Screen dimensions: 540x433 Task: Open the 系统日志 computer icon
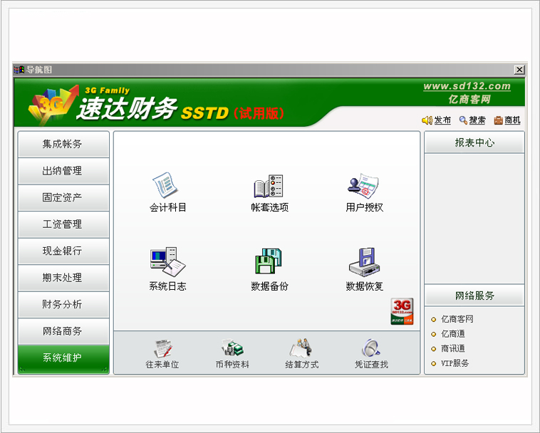pyautogui.click(x=167, y=261)
